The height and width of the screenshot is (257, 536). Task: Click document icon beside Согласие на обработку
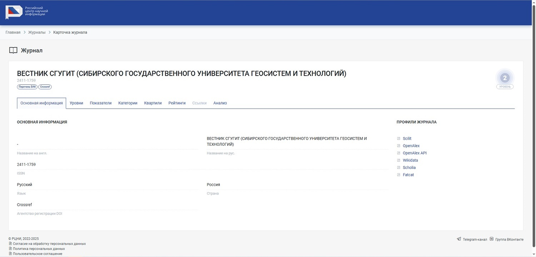click(x=10, y=244)
